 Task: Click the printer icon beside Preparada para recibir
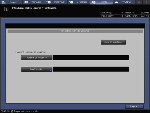(x=12, y=111)
